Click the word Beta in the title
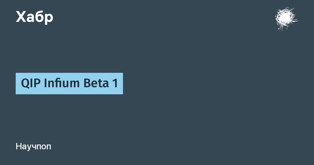 pyautogui.click(x=96, y=84)
